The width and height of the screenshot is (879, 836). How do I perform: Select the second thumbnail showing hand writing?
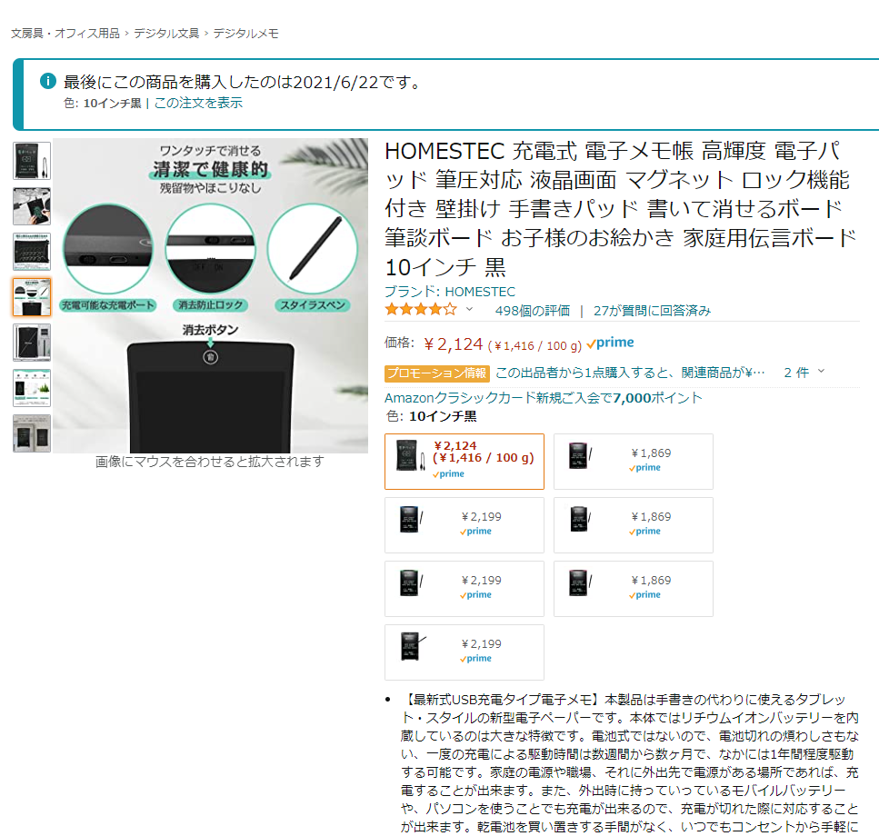coord(32,207)
